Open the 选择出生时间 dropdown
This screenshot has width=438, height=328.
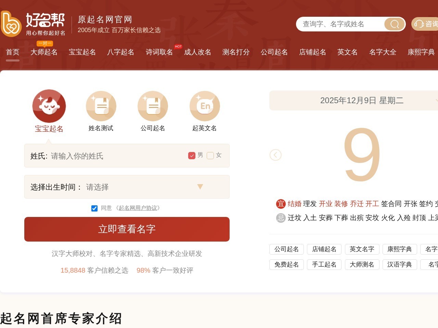point(200,187)
